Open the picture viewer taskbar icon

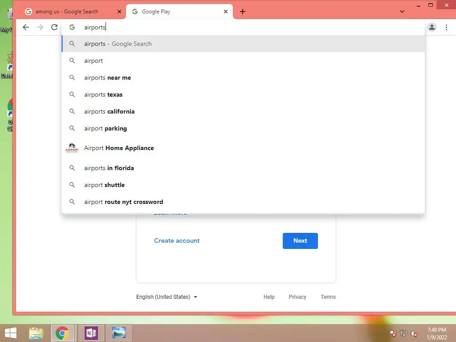pyautogui.click(x=118, y=333)
